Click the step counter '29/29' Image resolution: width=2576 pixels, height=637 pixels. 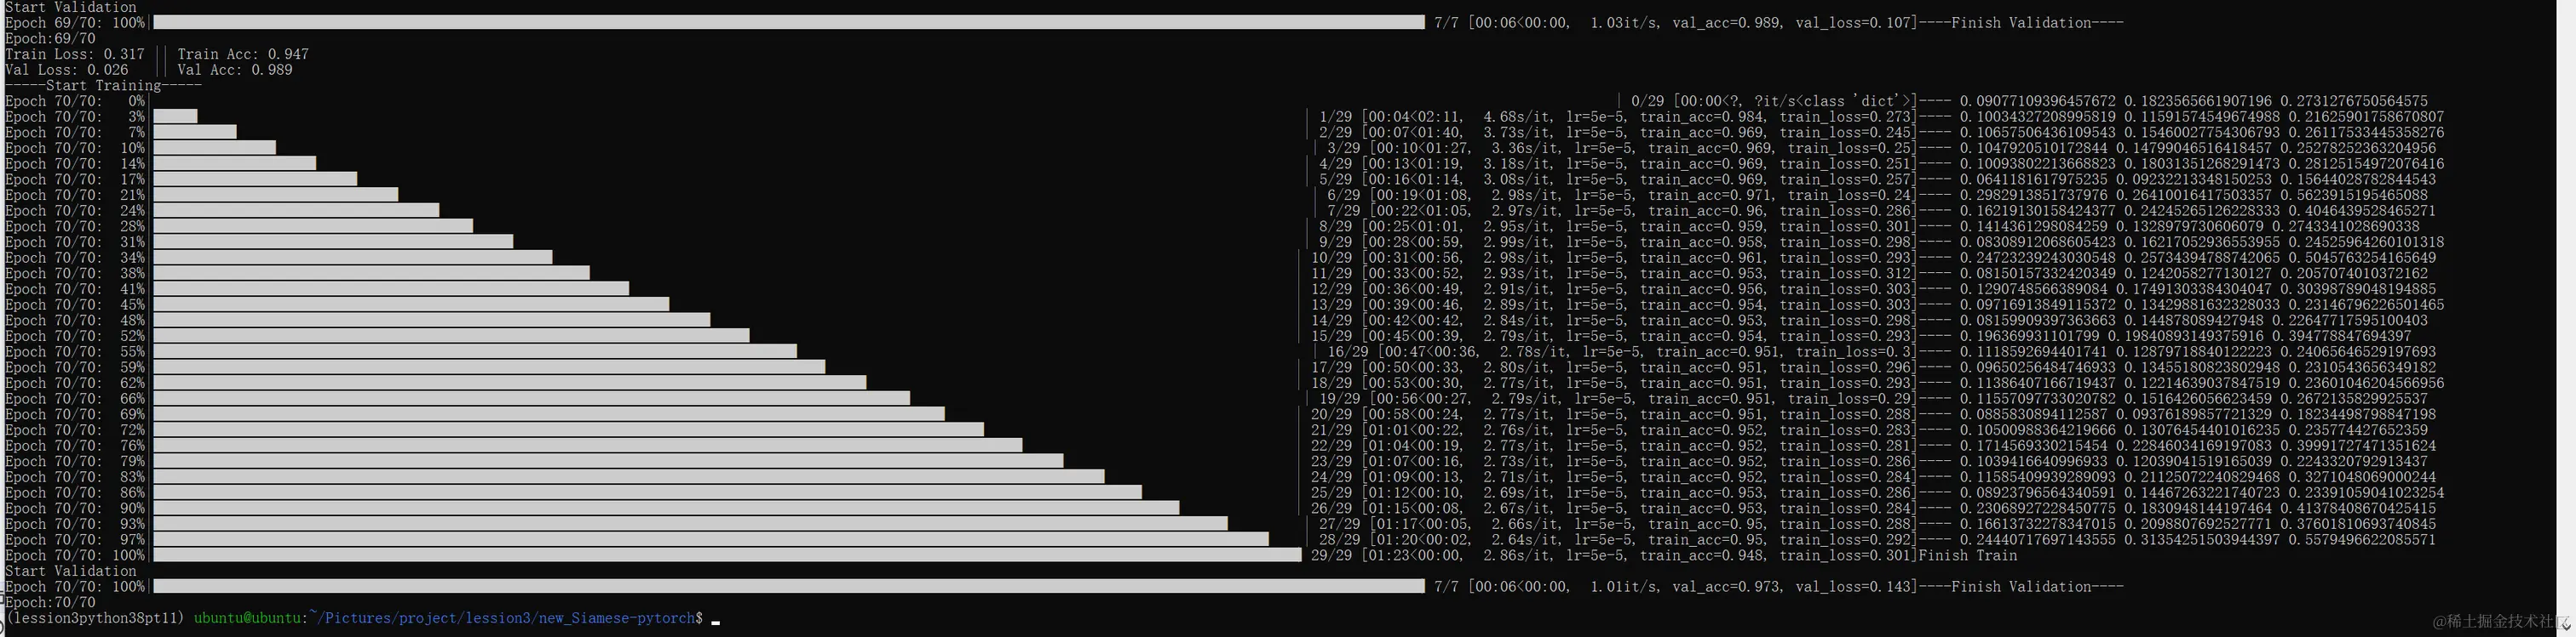click(x=1331, y=555)
